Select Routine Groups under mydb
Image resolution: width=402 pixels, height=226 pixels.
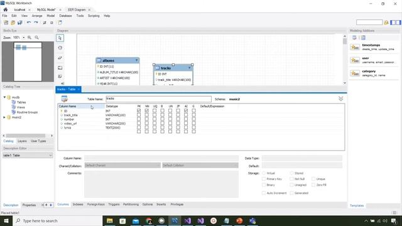[27, 112]
